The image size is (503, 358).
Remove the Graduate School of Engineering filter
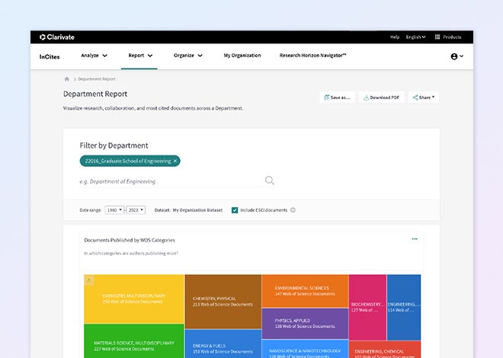coord(175,161)
